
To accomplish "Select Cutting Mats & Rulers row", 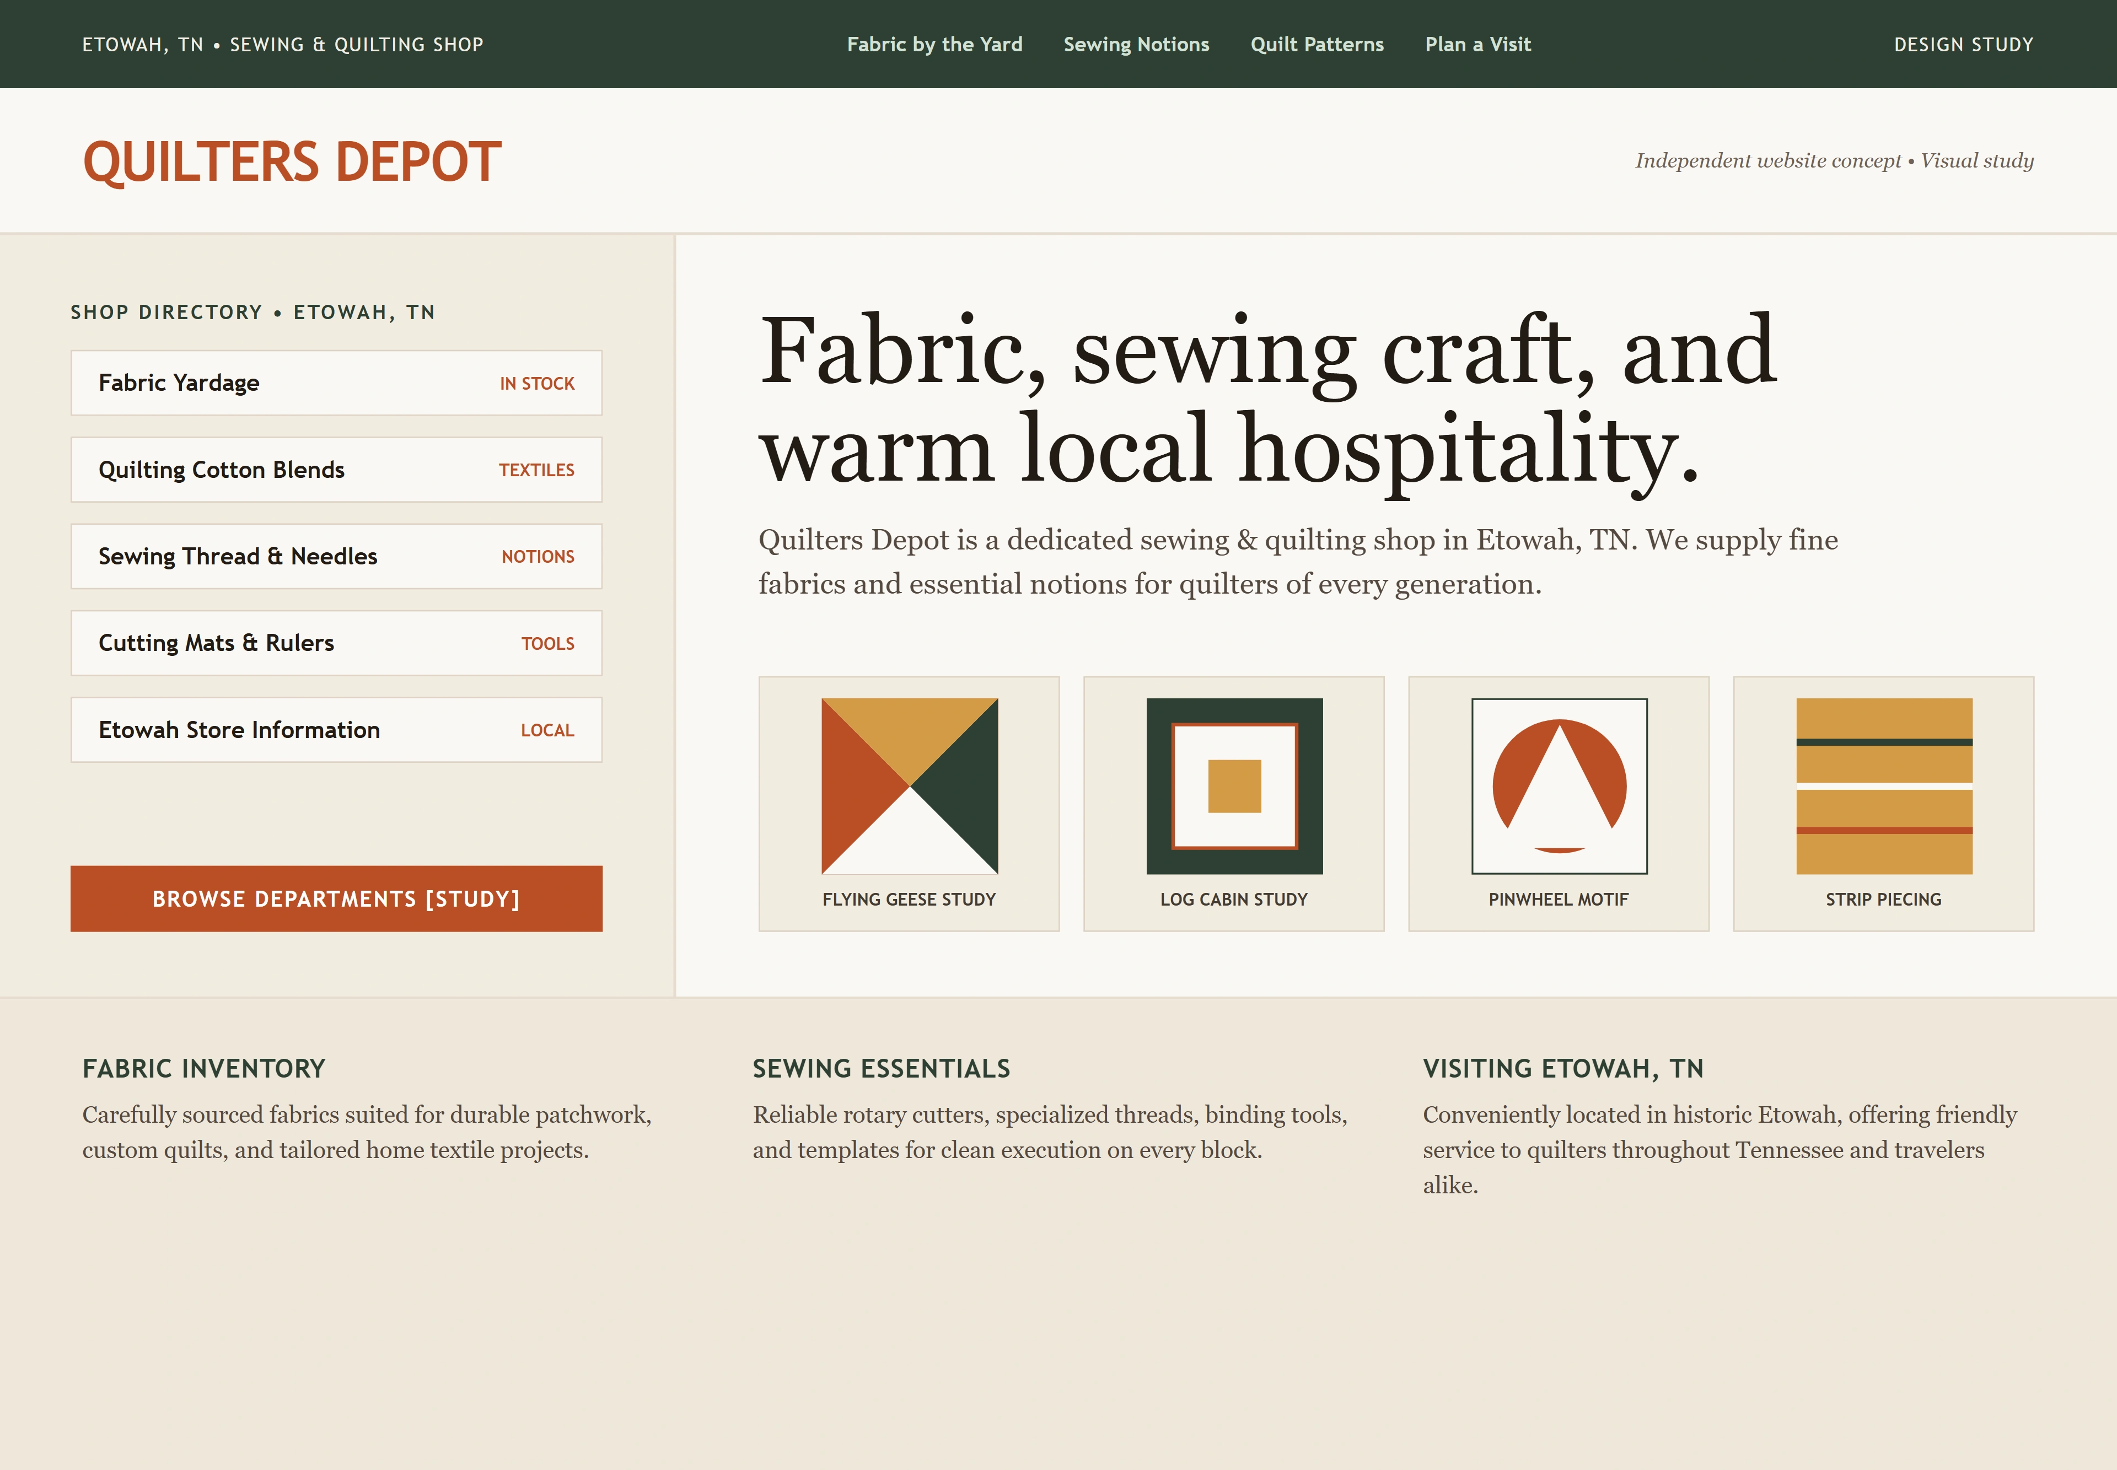I will point(336,642).
